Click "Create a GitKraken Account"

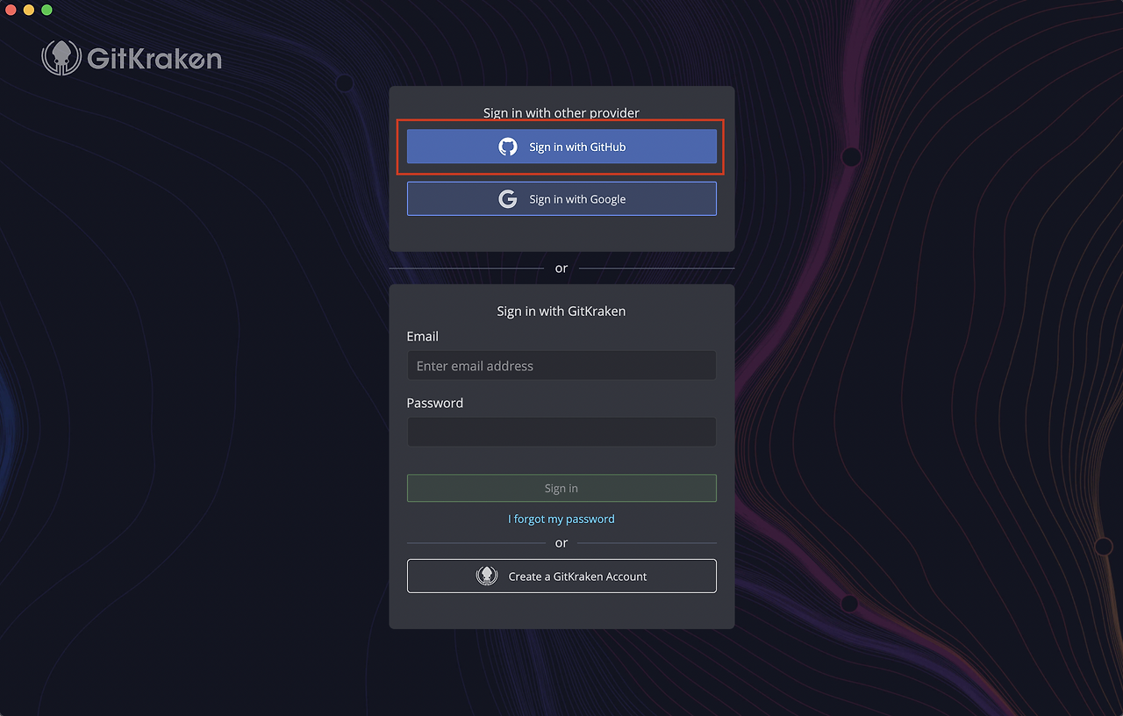[x=561, y=576]
